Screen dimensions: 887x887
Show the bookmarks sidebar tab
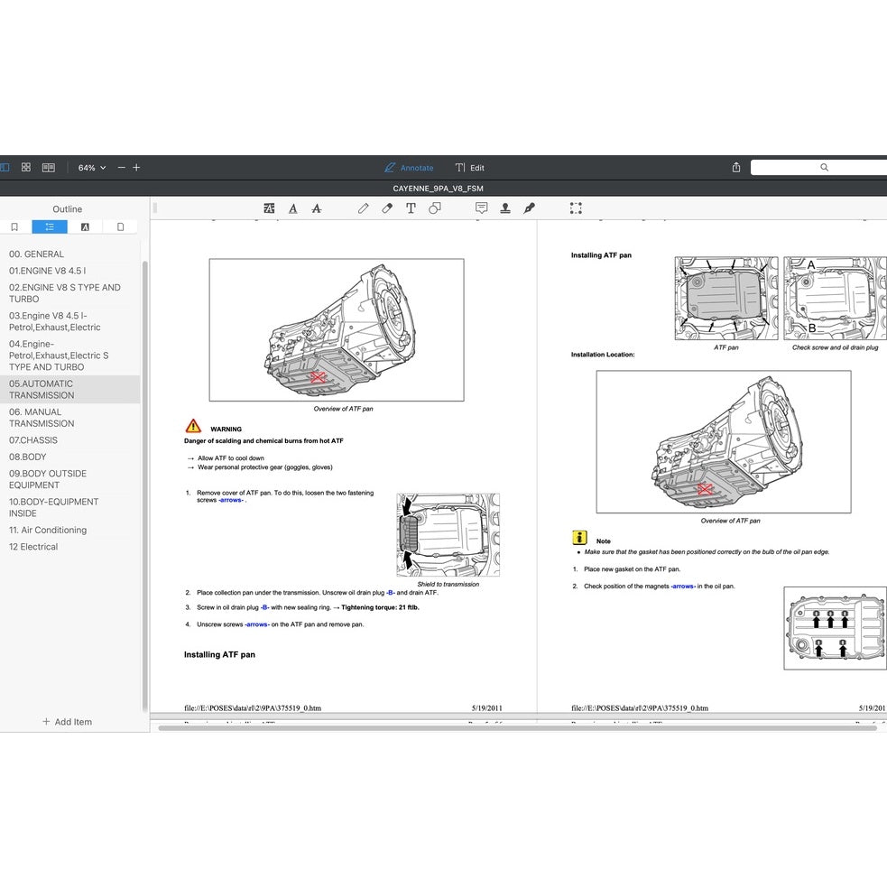tap(14, 227)
